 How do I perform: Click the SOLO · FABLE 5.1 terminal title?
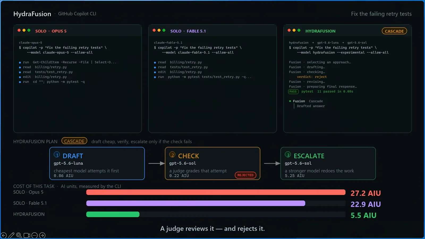(x=188, y=31)
